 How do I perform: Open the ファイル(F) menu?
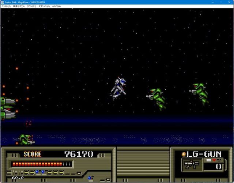pyautogui.click(x=6, y=6)
